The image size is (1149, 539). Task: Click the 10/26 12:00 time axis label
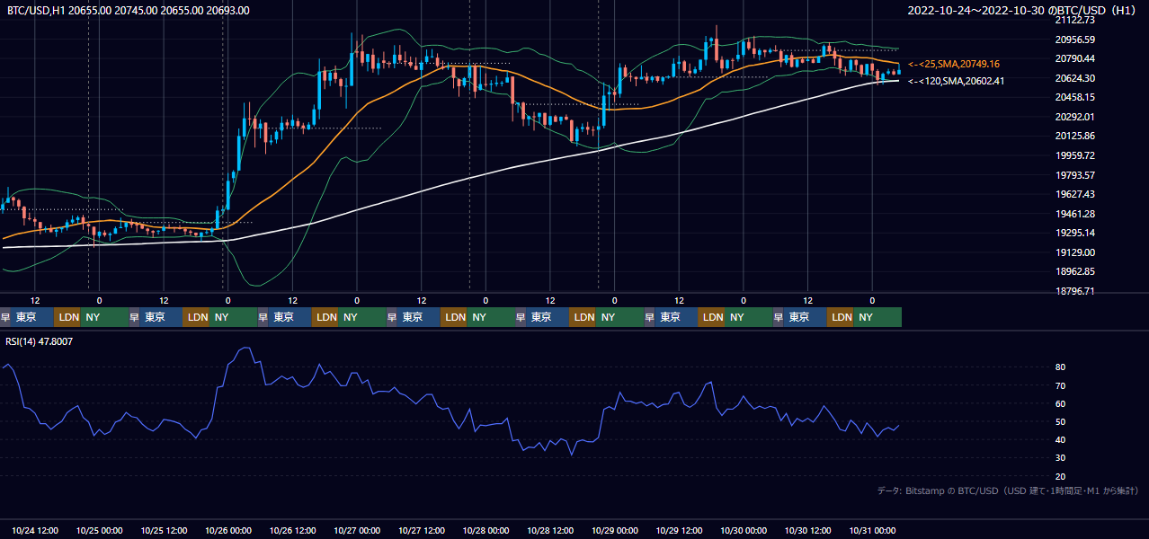[x=293, y=531]
